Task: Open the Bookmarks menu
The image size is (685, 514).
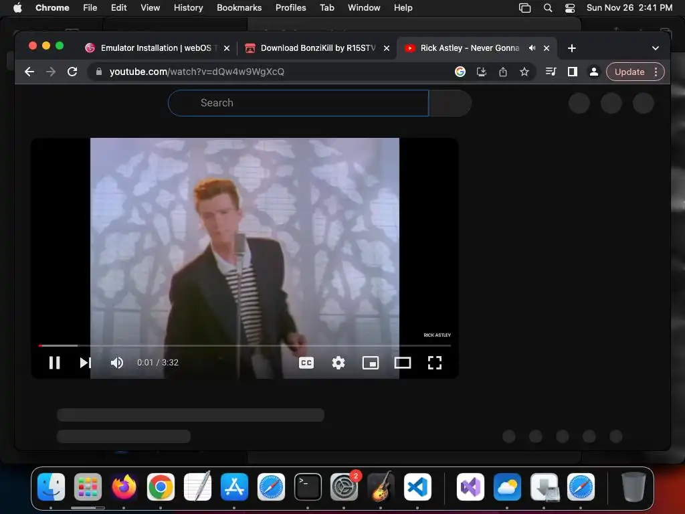Action: click(x=239, y=7)
